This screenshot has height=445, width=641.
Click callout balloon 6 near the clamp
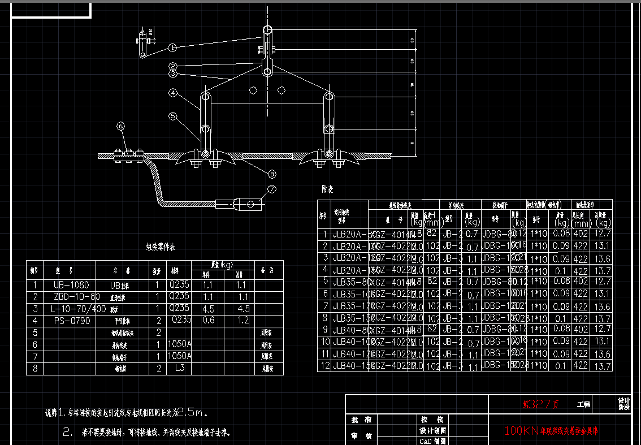click(x=120, y=126)
